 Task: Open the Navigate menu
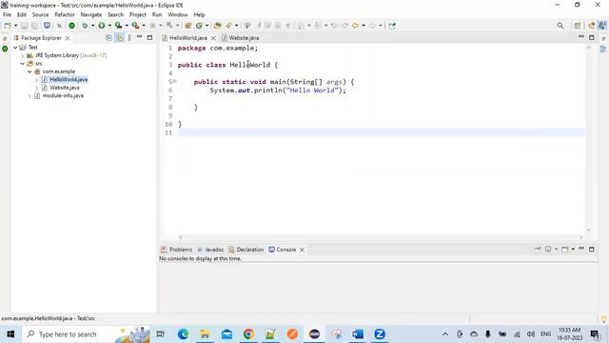click(91, 15)
